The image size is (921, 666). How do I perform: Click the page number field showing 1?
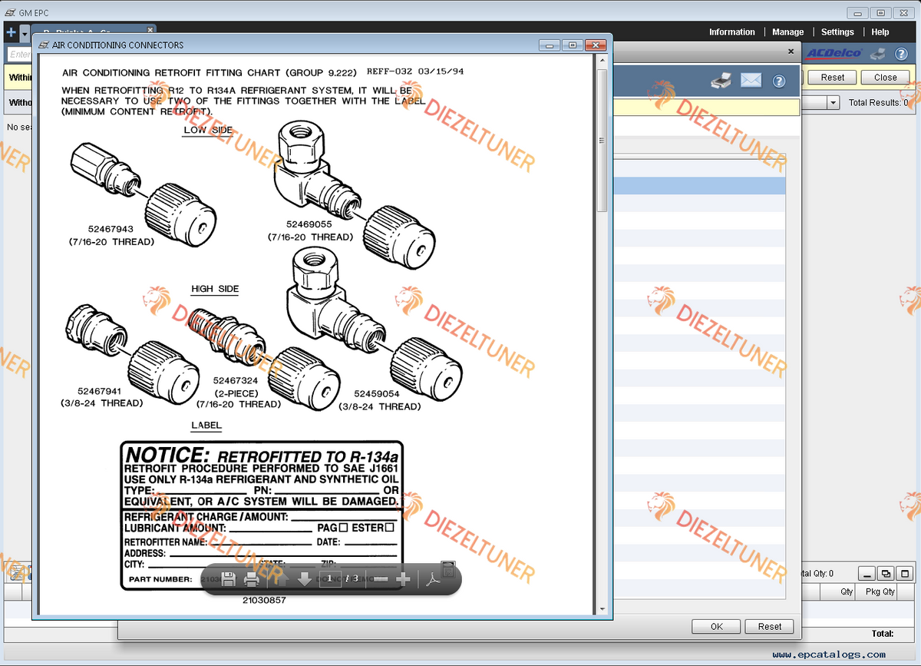[330, 578]
